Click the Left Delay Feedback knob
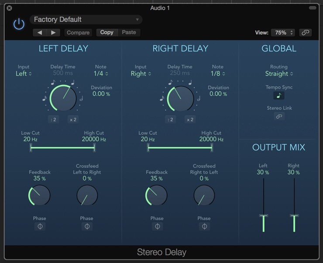Image resolution: width=323 pixels, height=263 pixels. 39,195
